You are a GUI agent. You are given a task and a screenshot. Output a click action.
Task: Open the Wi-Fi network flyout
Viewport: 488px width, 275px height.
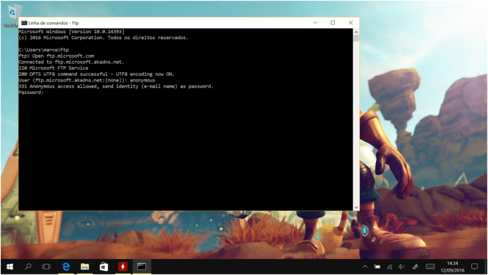[x=389, y=266]
